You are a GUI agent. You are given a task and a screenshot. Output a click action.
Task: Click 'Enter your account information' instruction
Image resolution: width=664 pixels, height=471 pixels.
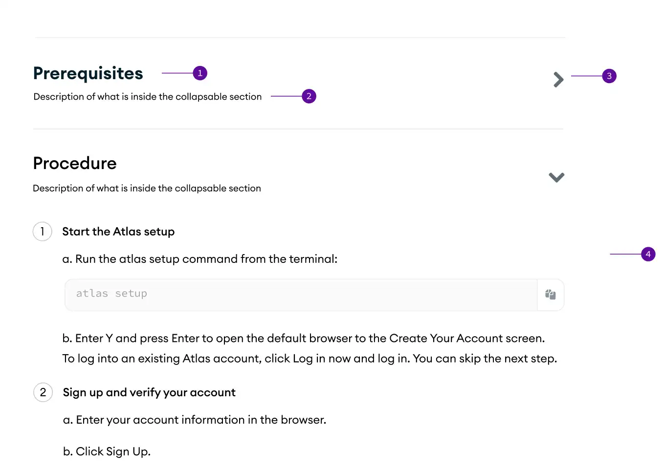point(195,420)
